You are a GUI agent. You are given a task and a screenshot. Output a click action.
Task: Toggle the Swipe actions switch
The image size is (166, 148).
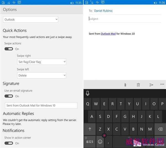9,49
